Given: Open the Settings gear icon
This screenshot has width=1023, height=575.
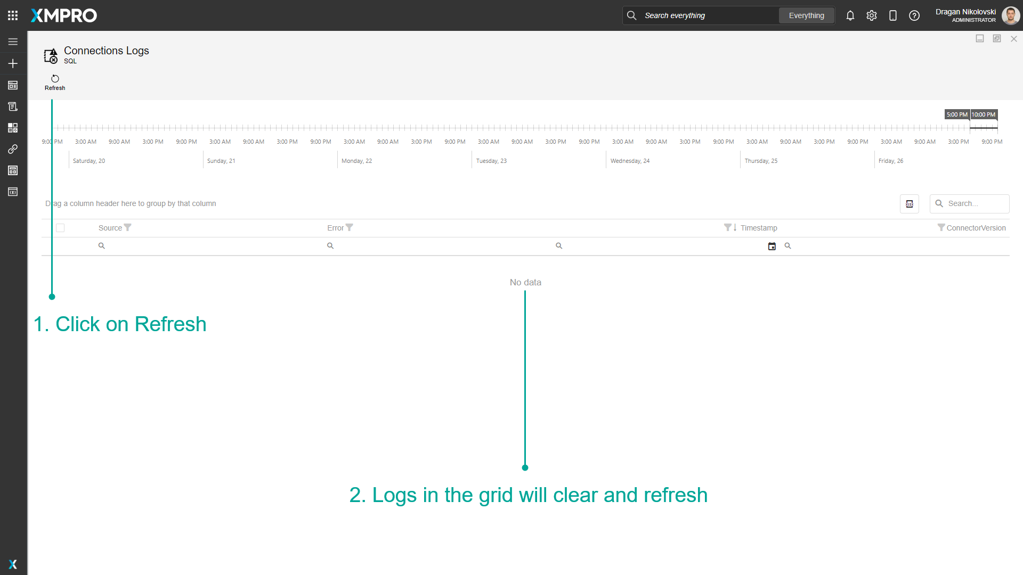Looking at the screenshot, I should tap(872, 15).
